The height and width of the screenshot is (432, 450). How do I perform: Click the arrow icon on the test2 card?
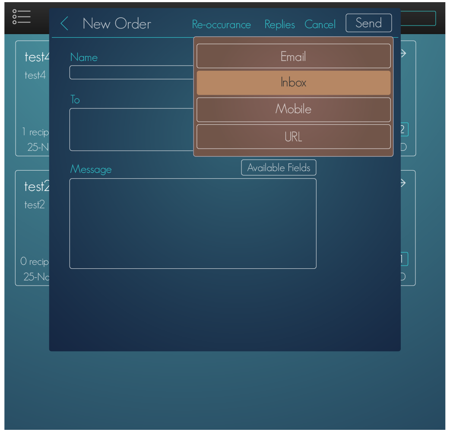(x=403, y=183)
